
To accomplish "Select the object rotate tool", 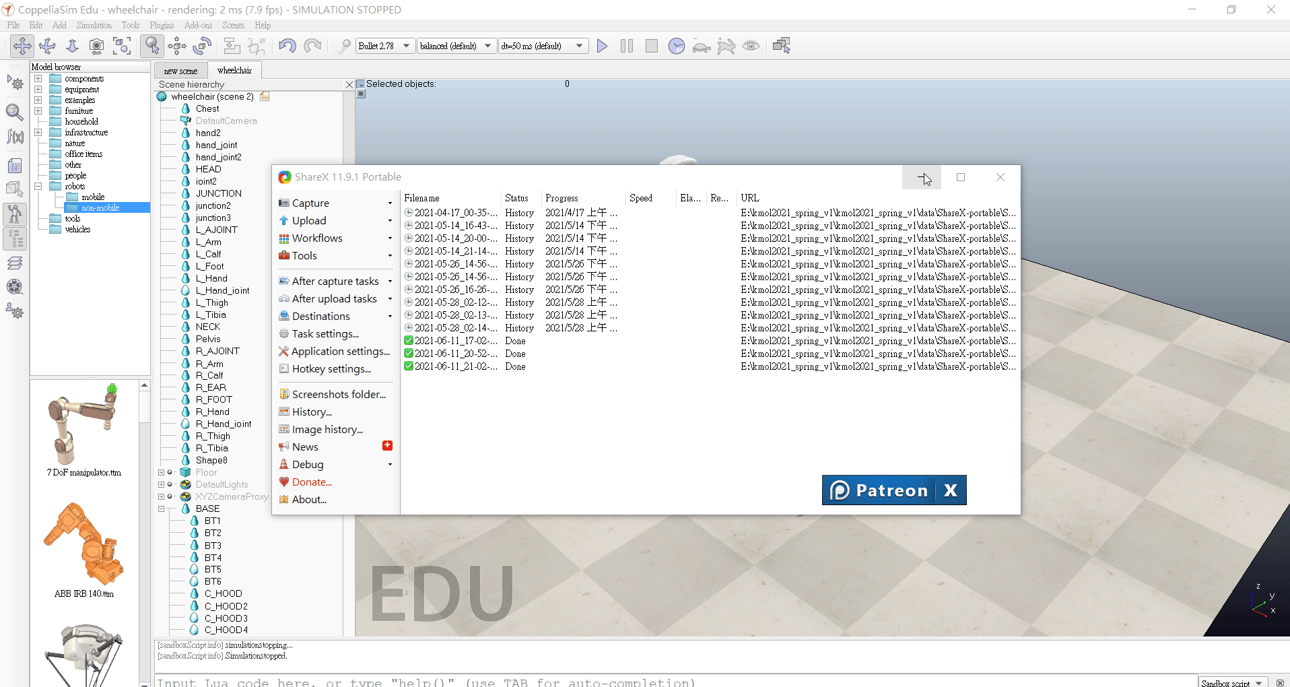I will pyautogui.click(x=202, y=46).
